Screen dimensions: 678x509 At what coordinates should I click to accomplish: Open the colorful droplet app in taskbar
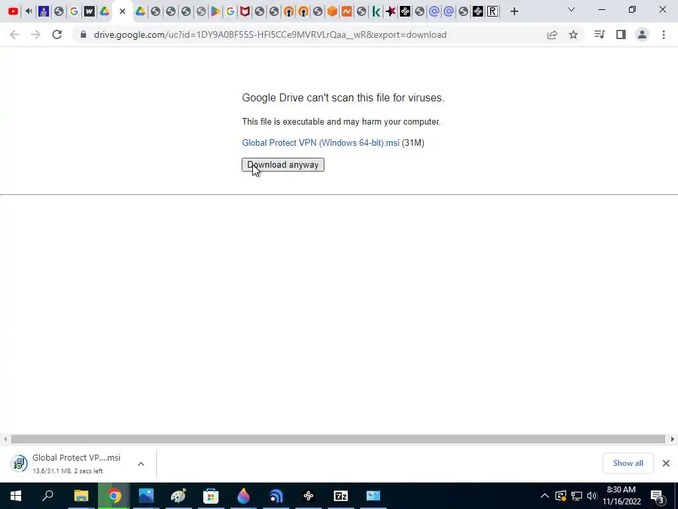pos(244,496)
